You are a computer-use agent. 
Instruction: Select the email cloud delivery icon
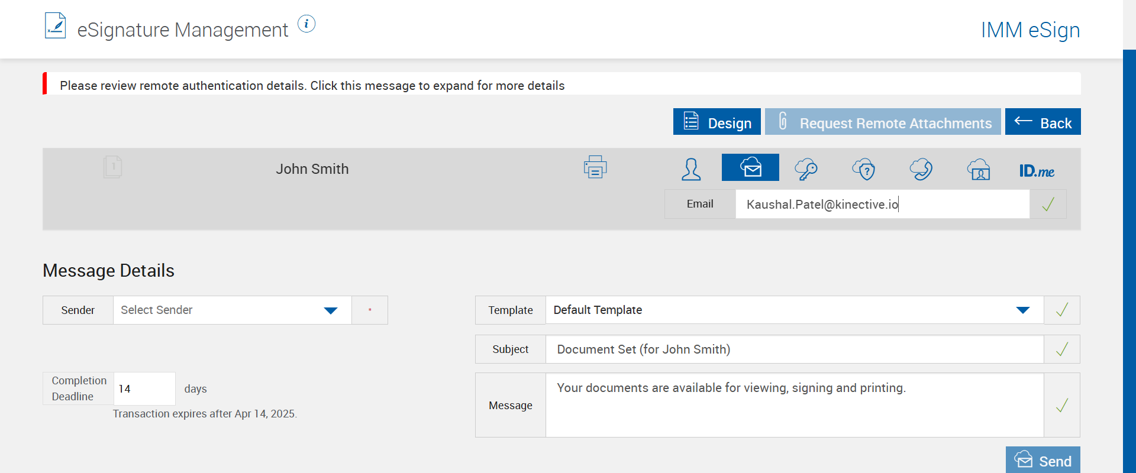[x=750, y=168]
